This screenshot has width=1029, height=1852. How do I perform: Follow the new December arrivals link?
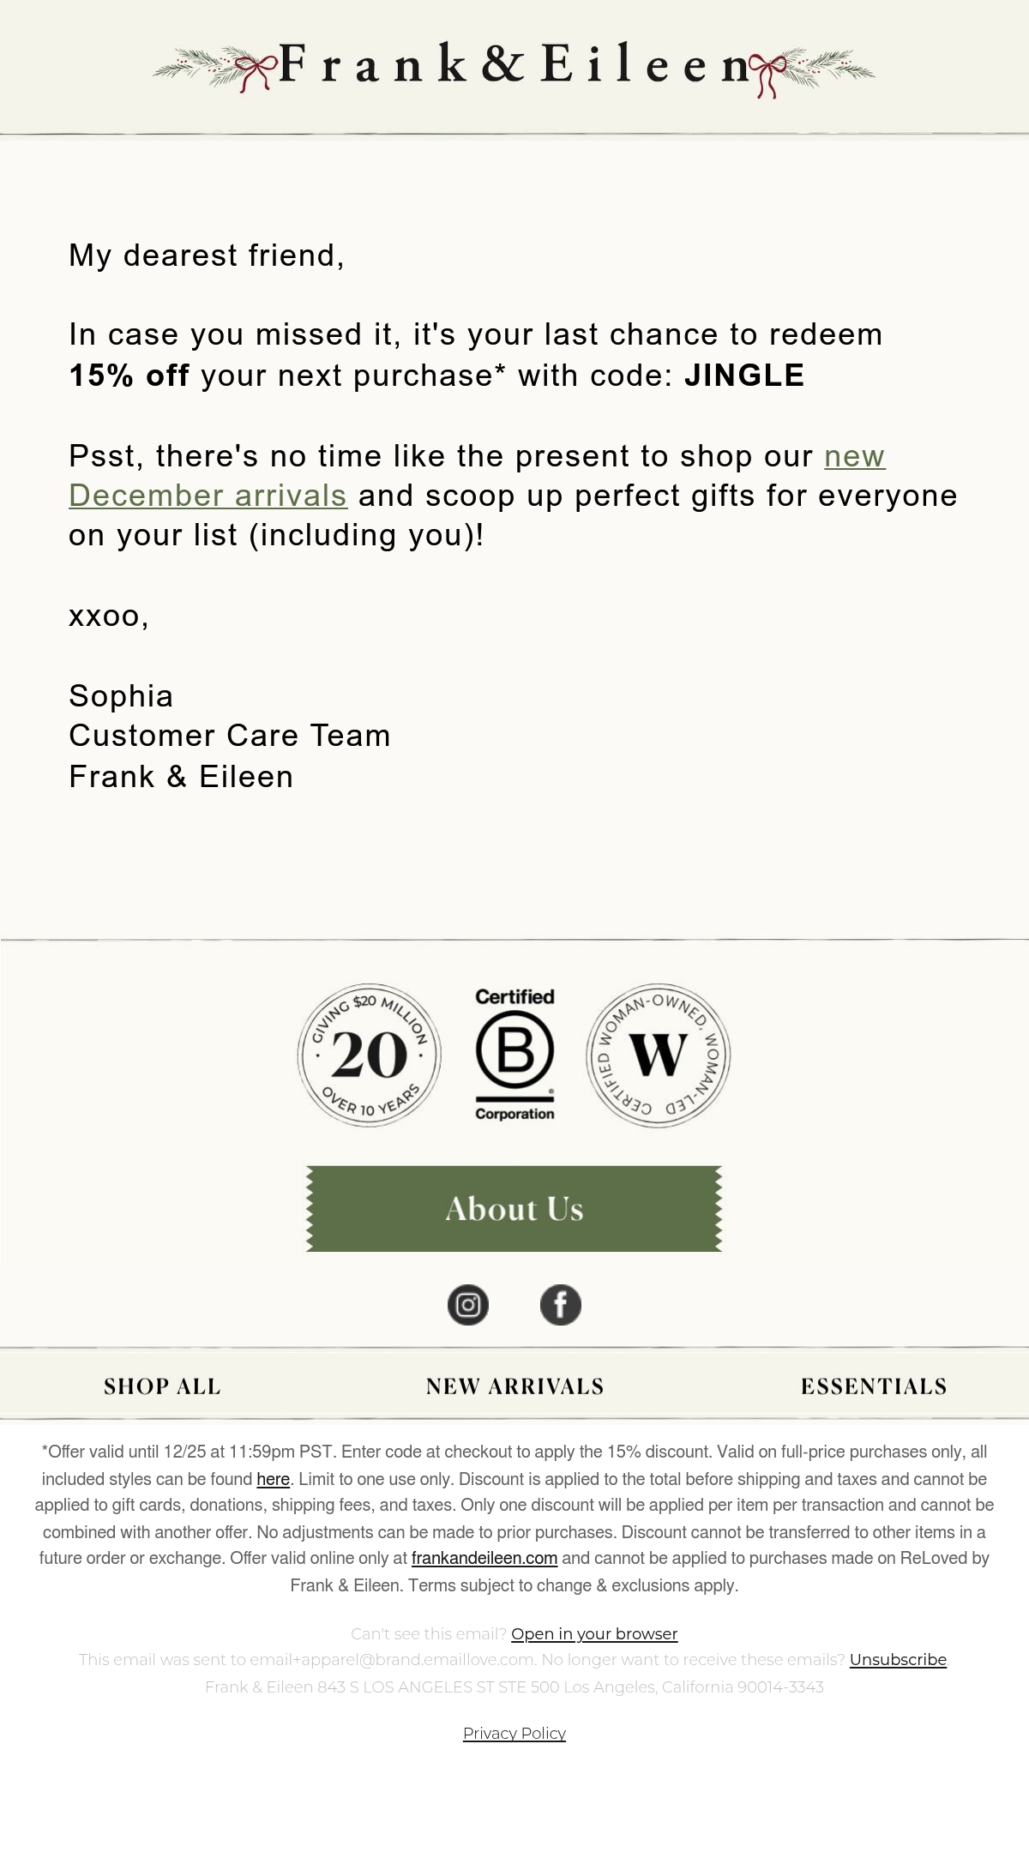477,476
